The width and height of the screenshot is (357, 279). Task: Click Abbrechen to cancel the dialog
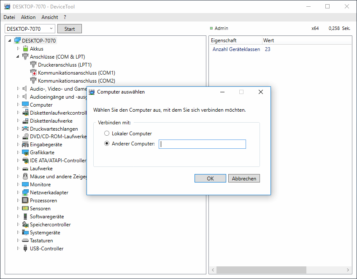tap(244, 178)
